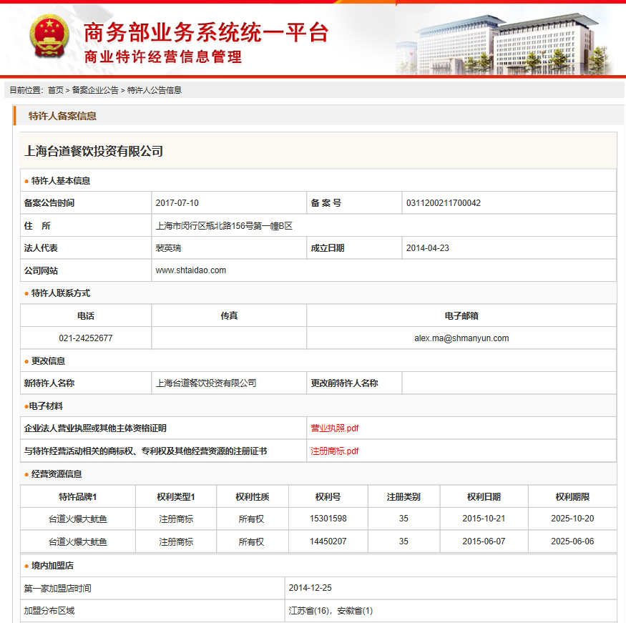The image size is (626, 623).
Task: Select 台道火爆大鱿鱼 in the 15301598 row
Action: pyautogui.click(x=78, y=519)
